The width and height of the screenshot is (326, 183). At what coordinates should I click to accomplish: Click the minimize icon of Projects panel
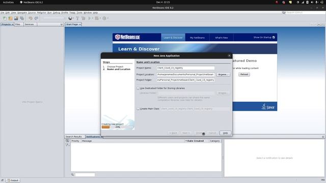tap(62, 24)
